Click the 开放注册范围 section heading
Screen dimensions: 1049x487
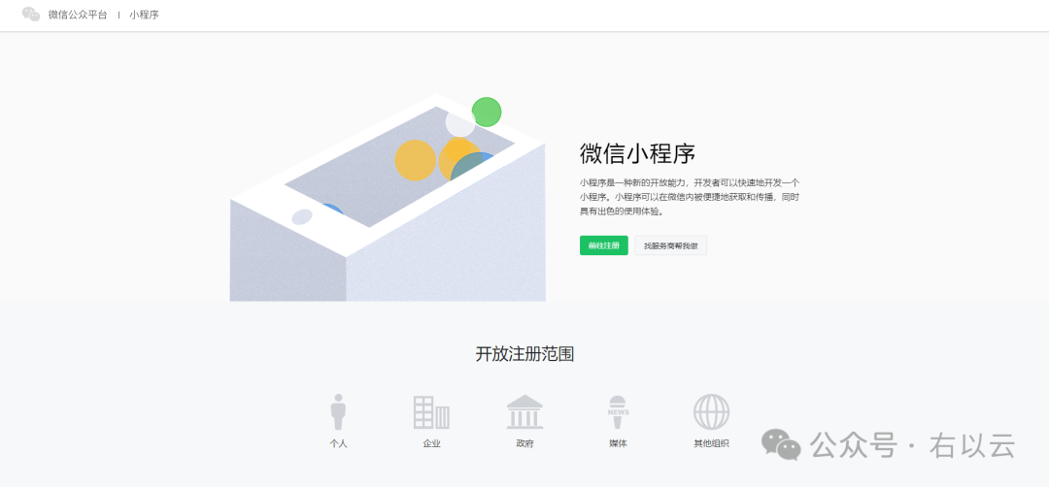click(524, 354)
